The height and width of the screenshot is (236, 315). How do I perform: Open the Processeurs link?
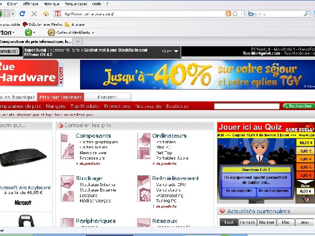click(92, 158)
